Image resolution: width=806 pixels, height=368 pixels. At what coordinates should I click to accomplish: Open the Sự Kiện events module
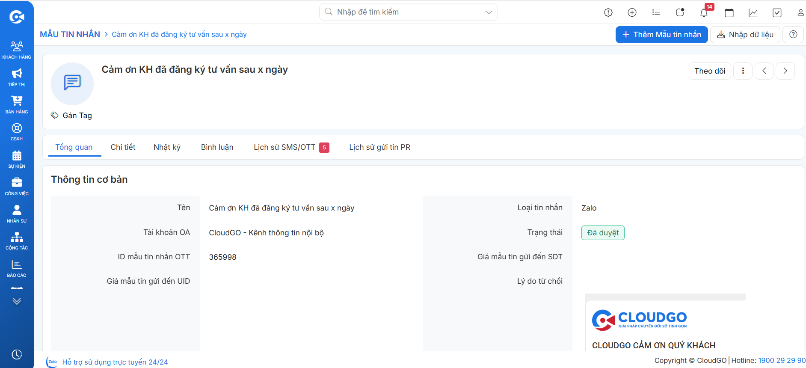pyautogui.click(x=17, y=159)
